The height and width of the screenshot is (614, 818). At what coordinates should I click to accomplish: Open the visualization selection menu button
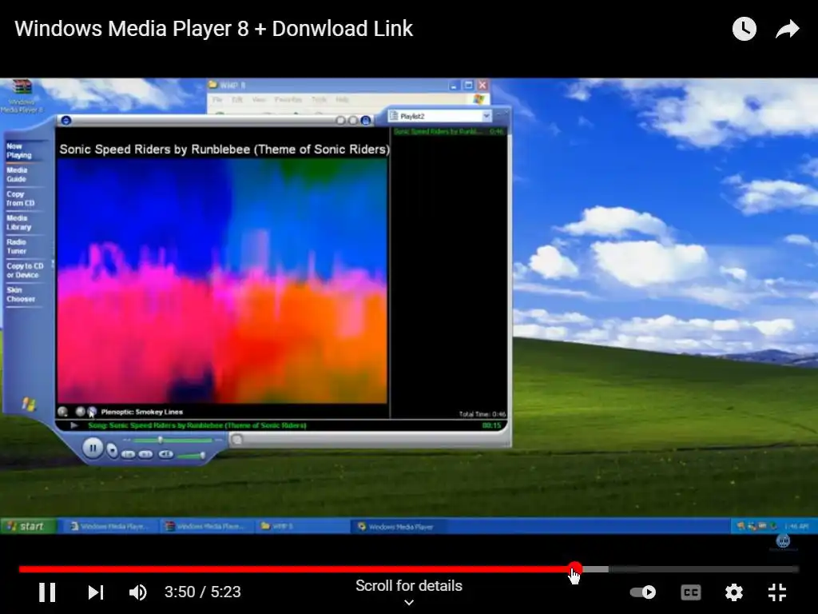pyautogui.click(x=62, y=412)
